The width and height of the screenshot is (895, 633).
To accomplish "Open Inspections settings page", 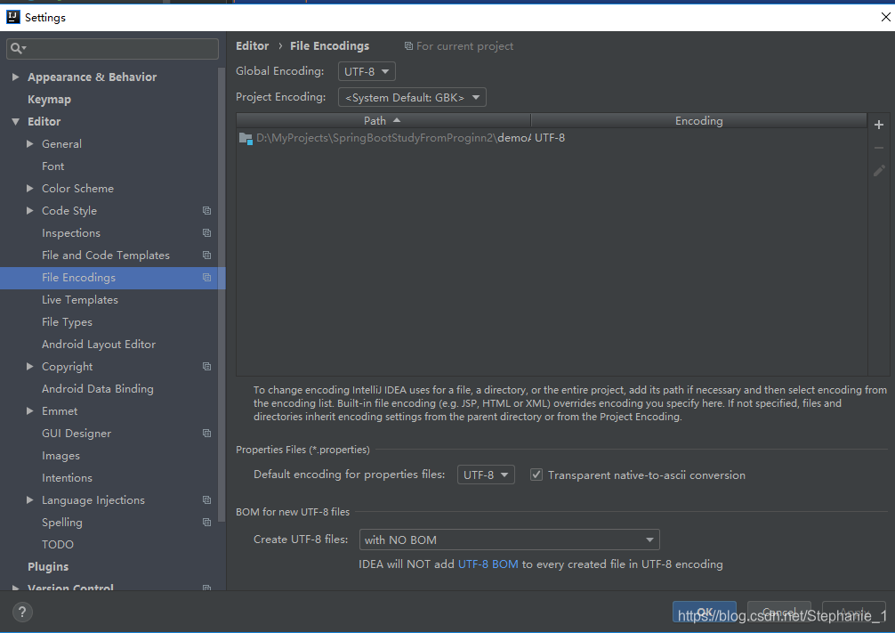I will pyautogui.click(x=71, y=233).
